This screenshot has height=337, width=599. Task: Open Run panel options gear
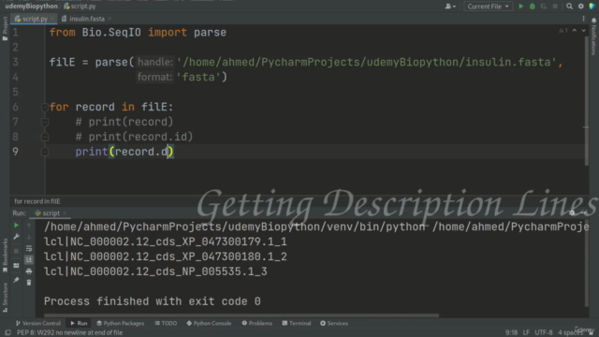coord(572,212)
